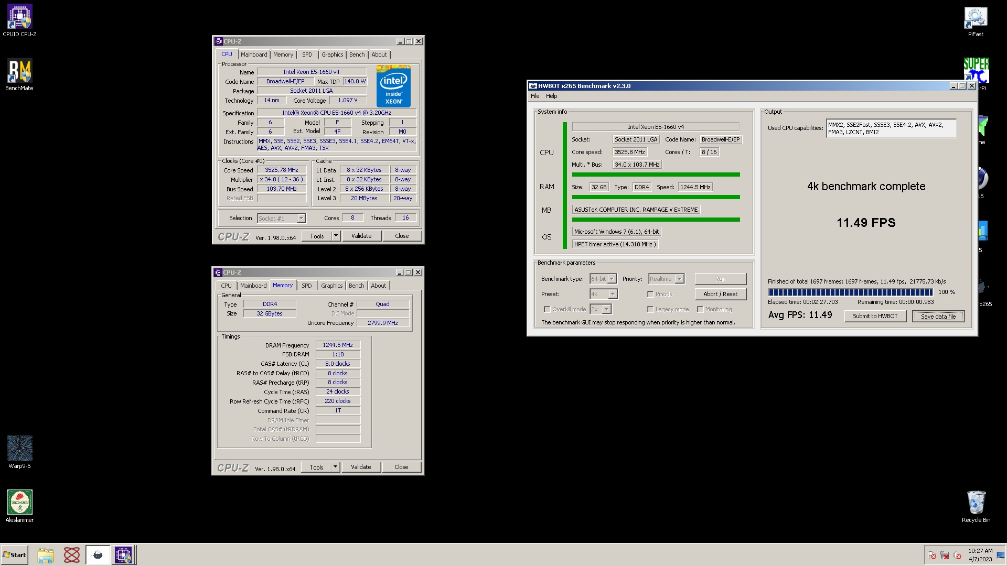The image size is (1007, 566).
Task: Click the green bar under RAM info
Action: tap(656, 197)
